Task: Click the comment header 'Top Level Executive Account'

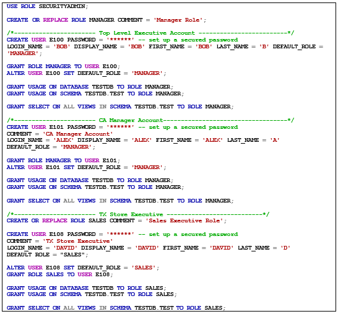Action: click(x=147, y=33)
